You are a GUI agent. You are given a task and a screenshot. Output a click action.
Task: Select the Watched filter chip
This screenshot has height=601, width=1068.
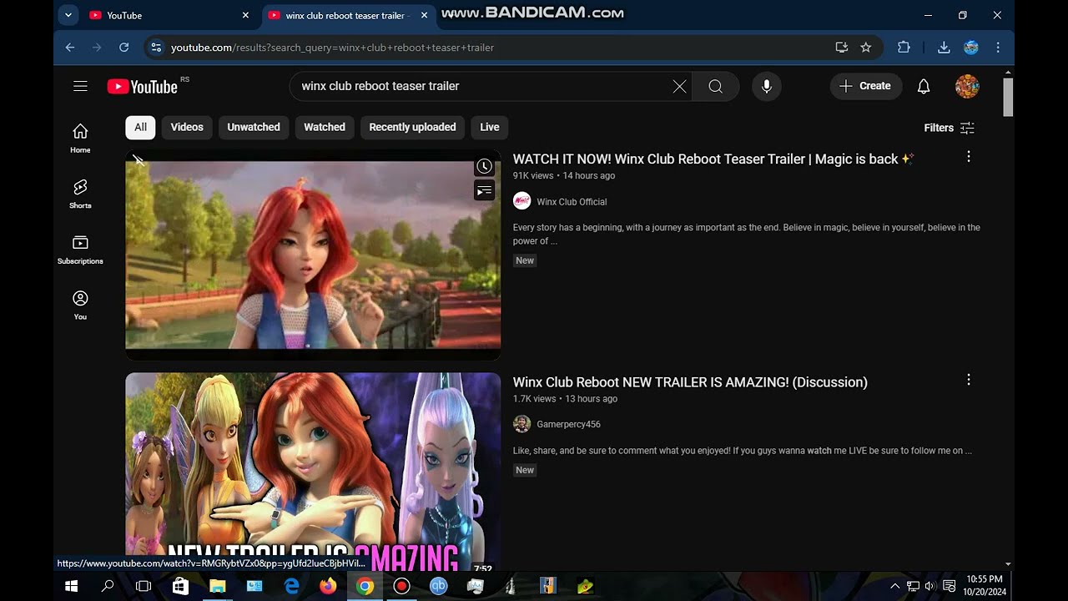point(325,127)
